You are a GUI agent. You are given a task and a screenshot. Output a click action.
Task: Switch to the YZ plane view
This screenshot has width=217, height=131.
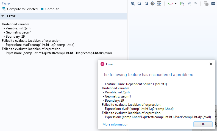pyautogui.click(x=189, y=4)
